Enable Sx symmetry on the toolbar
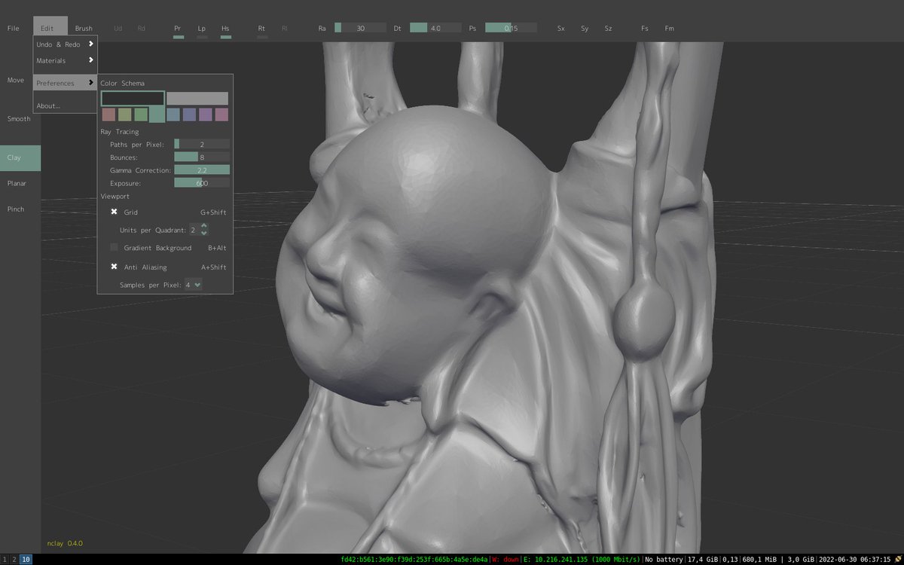 point(560,28)
